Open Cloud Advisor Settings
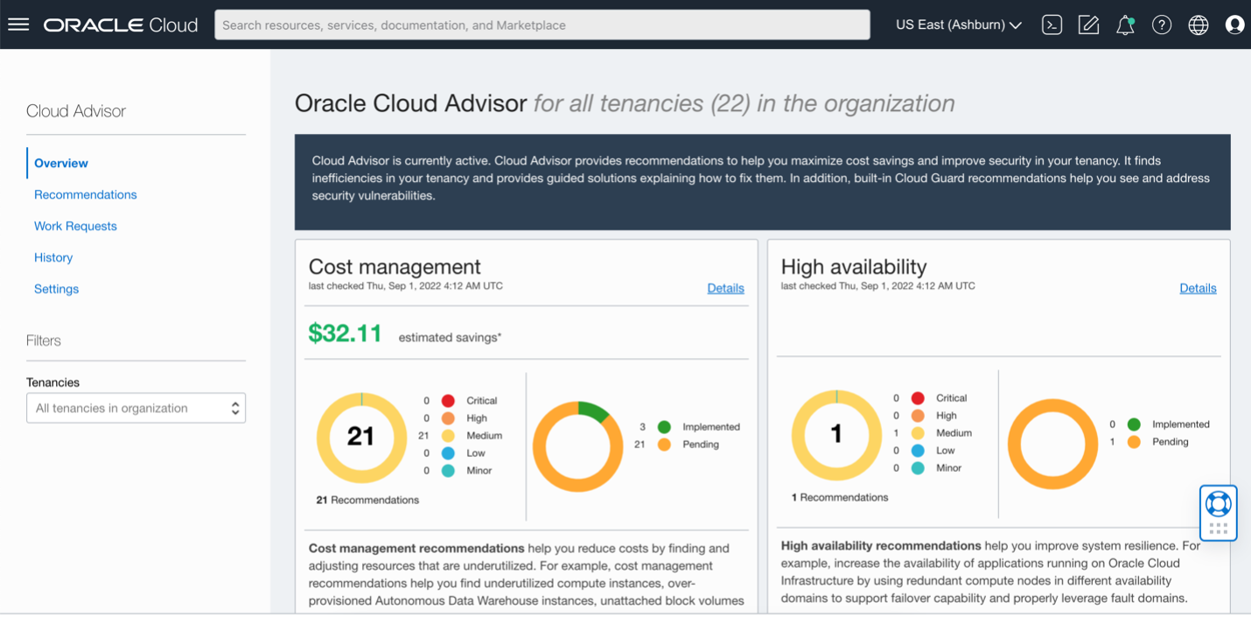Viewport: 1251px width, 617px height. point(56,289)
